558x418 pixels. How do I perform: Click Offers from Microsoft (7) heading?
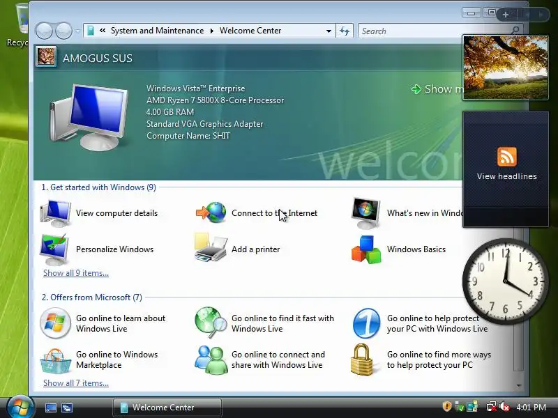click(x=92, y=297)
